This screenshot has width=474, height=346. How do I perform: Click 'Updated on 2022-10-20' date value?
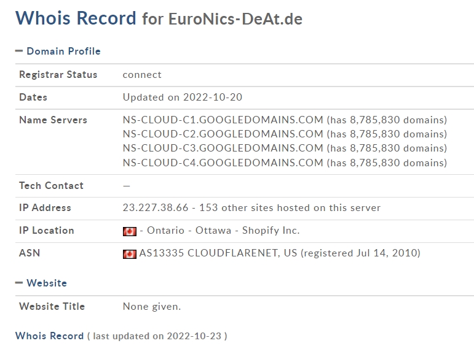pyautogui.click(x=183, y=97)
